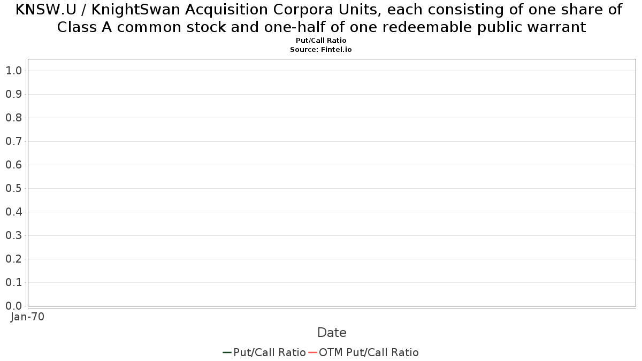Click the 0.3 y-axis tick label
The image size is (642, 361).
[13, 235]
